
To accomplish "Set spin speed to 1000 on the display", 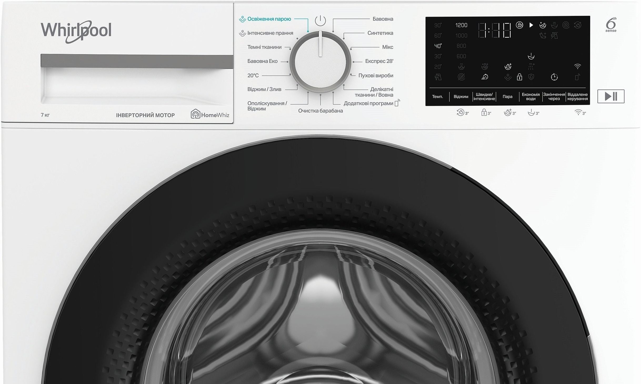I will [461, 35].
